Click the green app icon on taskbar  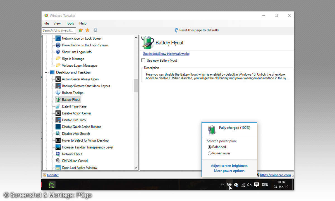(x=52, y=185)
